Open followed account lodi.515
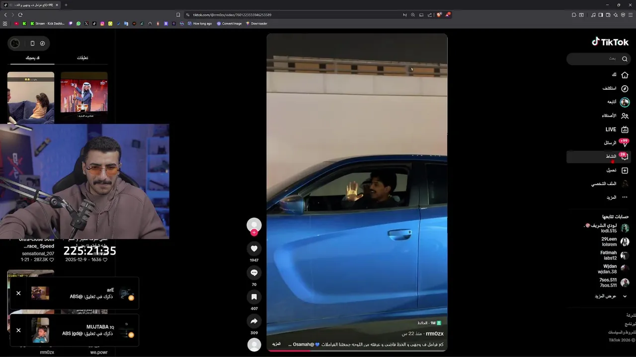 (x=607, y=228)
